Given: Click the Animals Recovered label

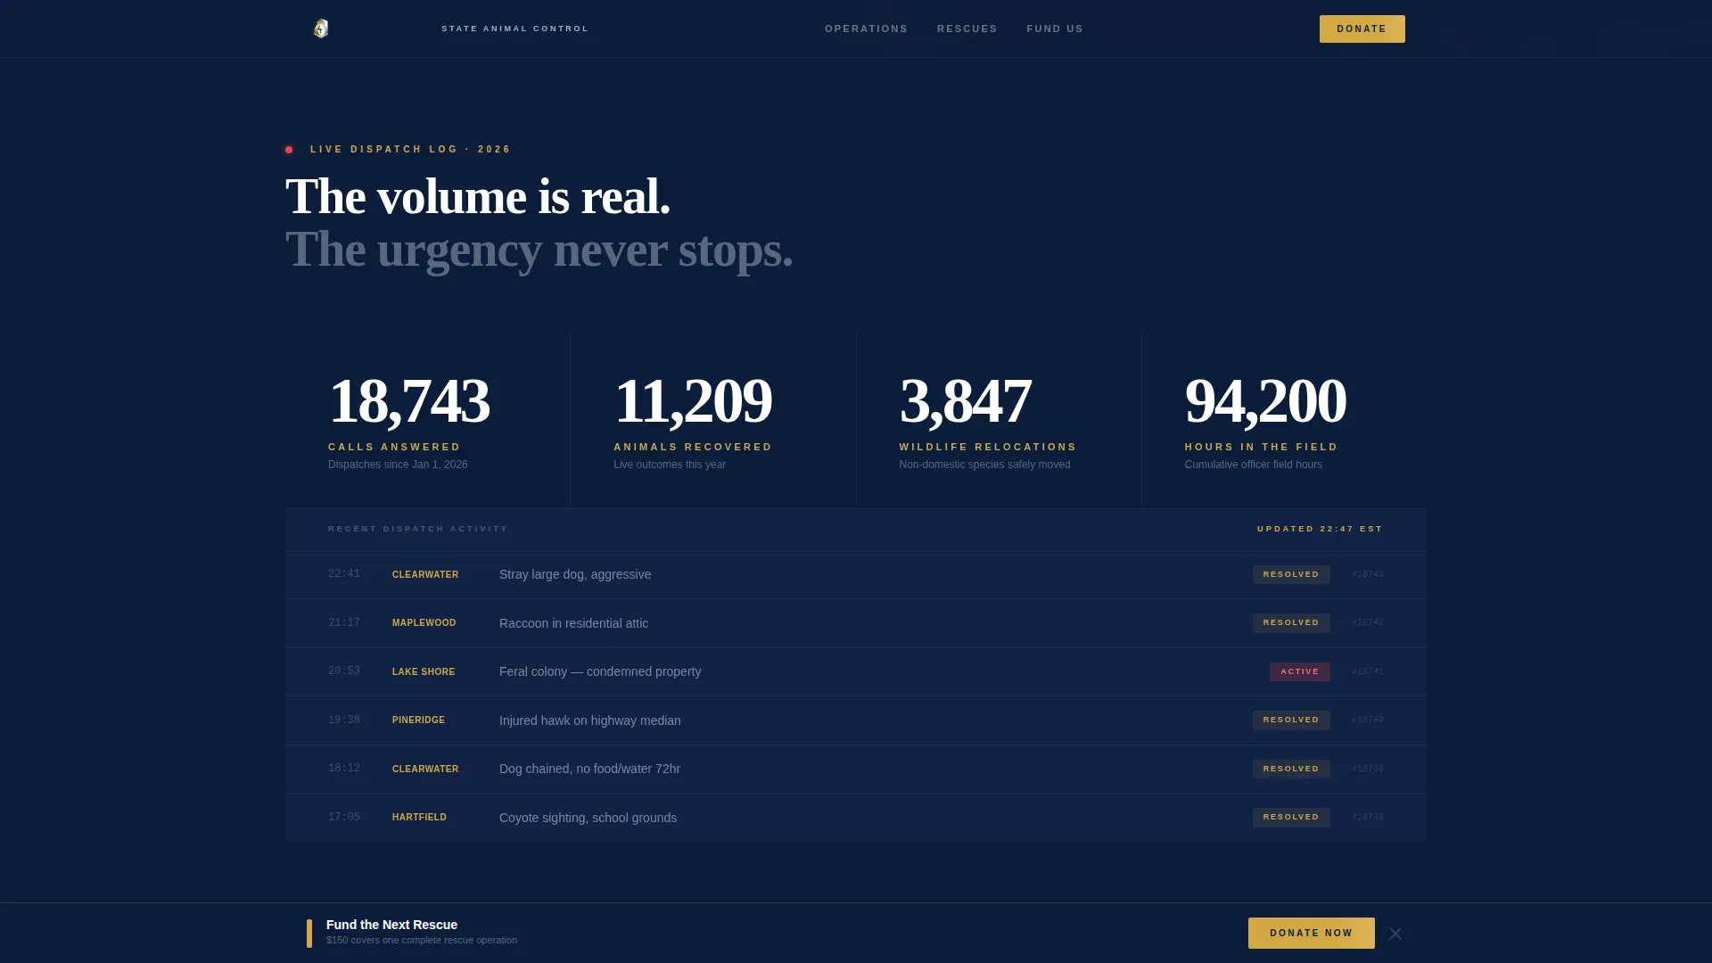Looking at the screenshot, I should point(693,447).
